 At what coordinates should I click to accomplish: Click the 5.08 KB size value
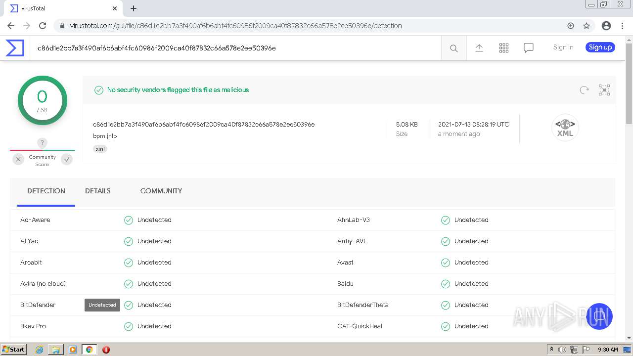pyautogui.click(x=407, y=125)
